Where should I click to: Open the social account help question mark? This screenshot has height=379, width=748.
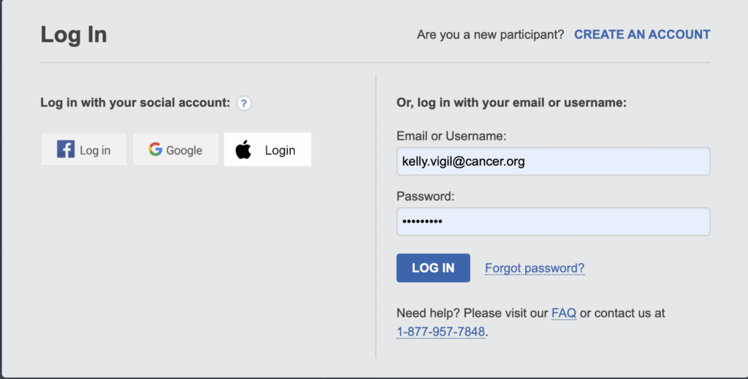point(245,103)
